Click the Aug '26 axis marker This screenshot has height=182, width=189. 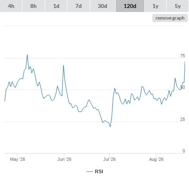click(x=156, y=159)
